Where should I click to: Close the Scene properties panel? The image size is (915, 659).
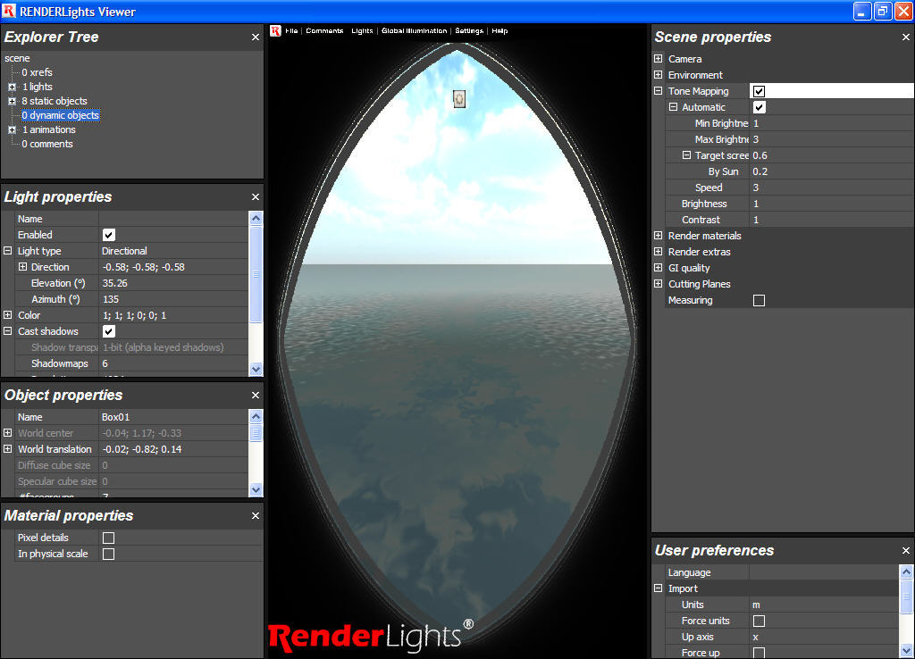pyautogui.click(x=906, y=38)
